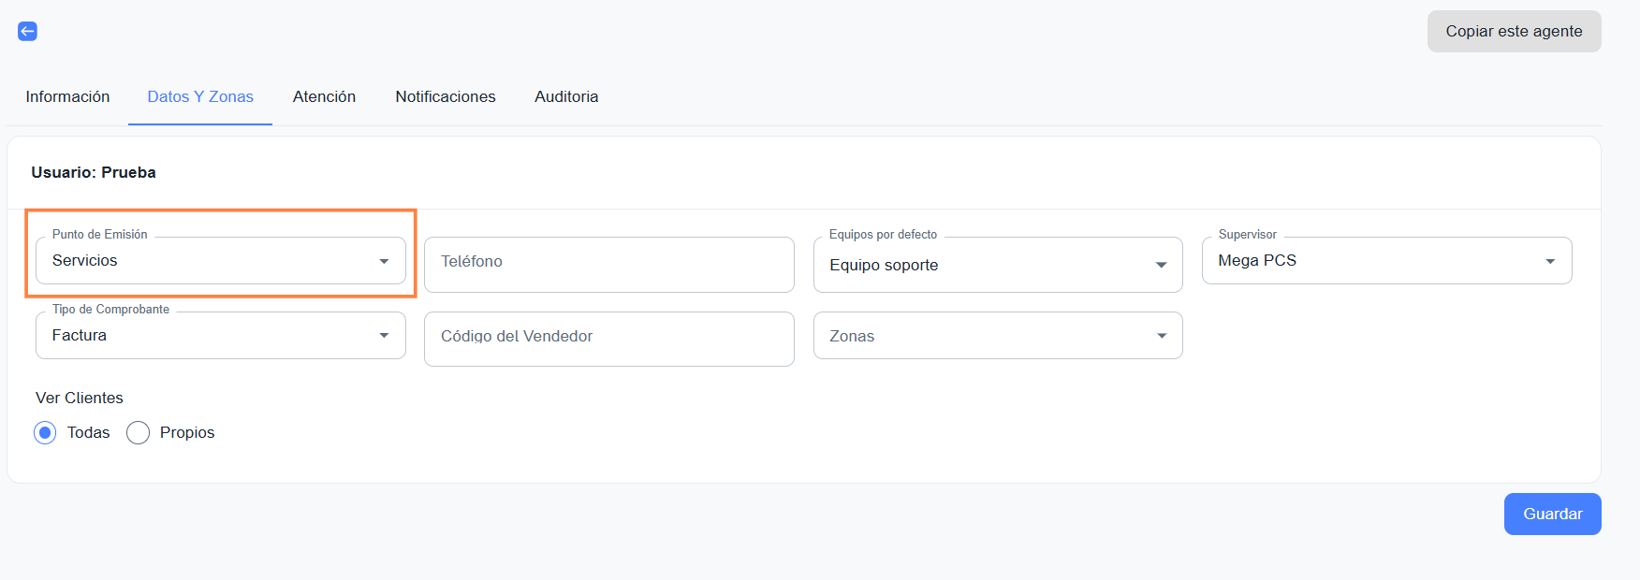Image resolution: width=1640 pixels, height=580 pixels.
Task: Go to the Auditoria tab
Action: pyautogui.click(x=566, y=97)
